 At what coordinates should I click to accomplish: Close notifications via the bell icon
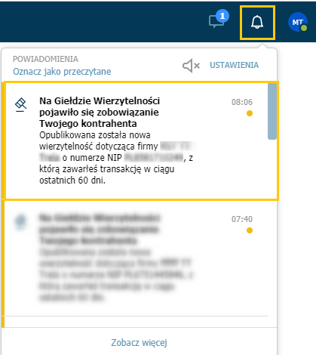tap(257, 23)
